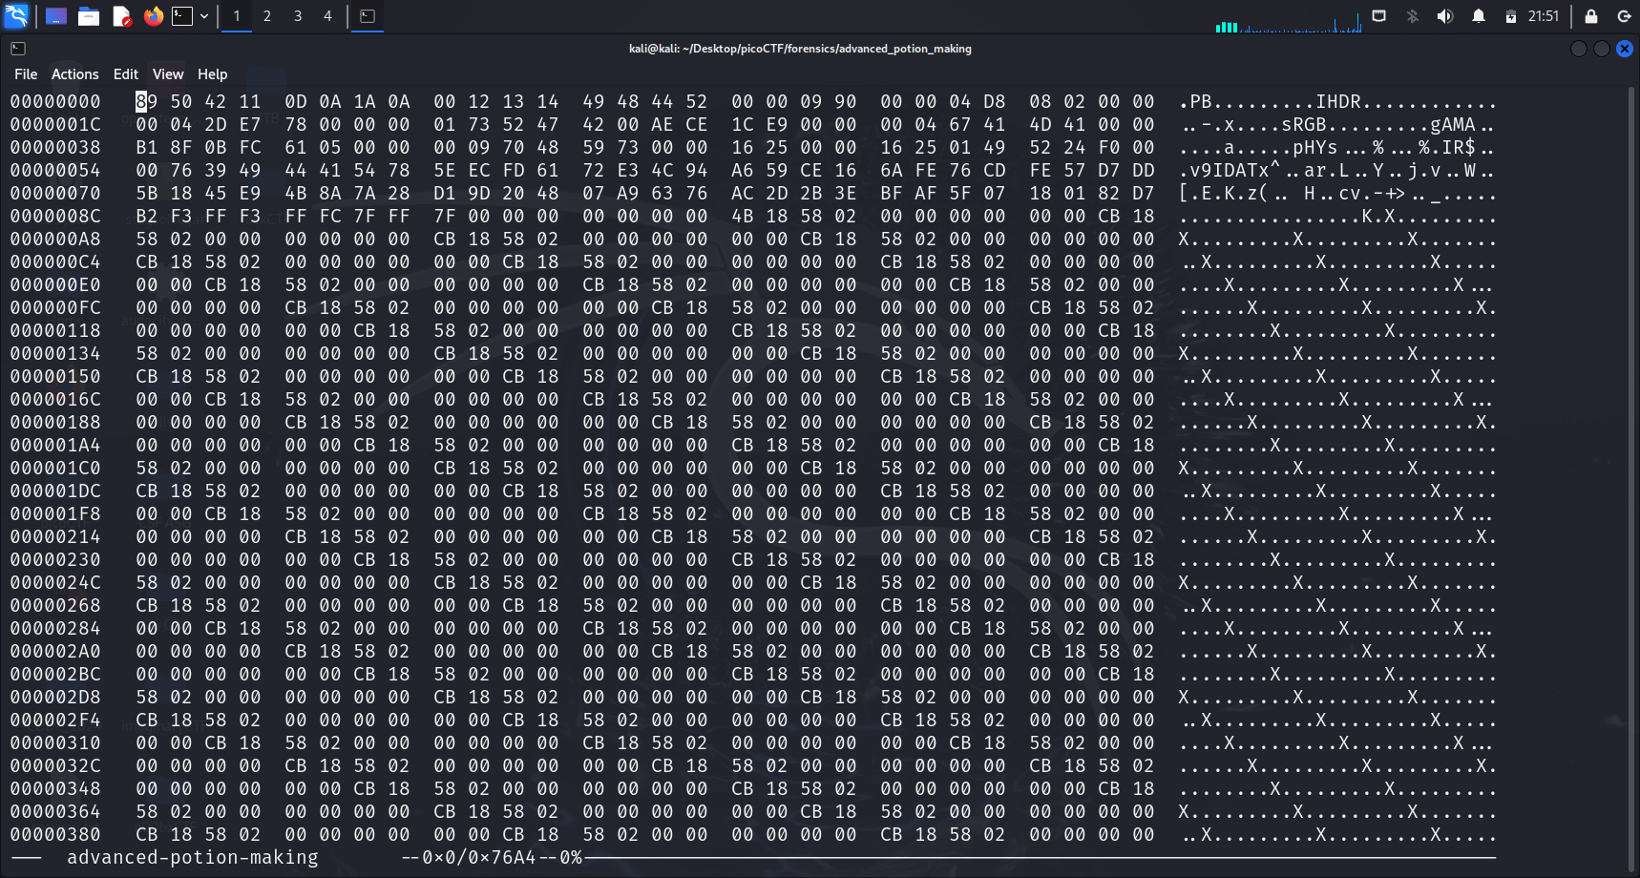Launch the file manager from the panel
This screenshot has height=878, width=1640.
[x=89, y=16]
